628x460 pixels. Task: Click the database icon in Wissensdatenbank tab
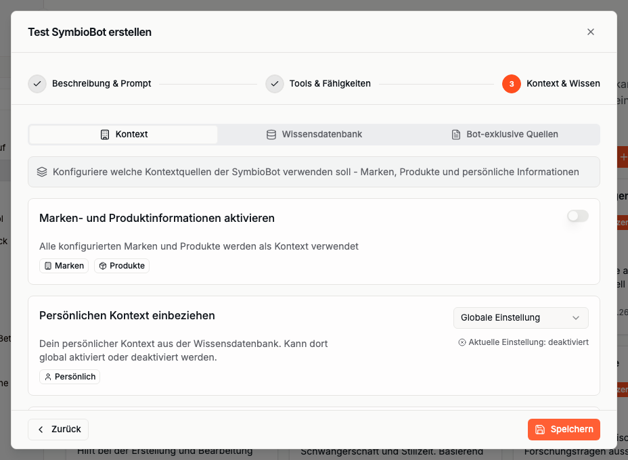tap(271, 135)
